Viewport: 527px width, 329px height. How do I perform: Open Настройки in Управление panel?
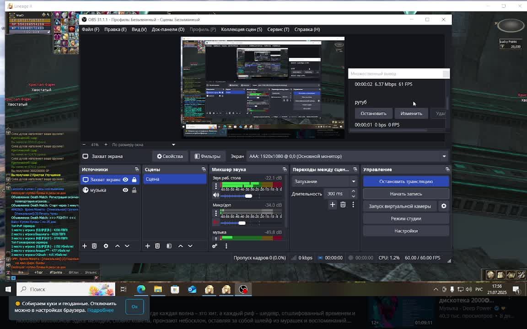point(406,231)
